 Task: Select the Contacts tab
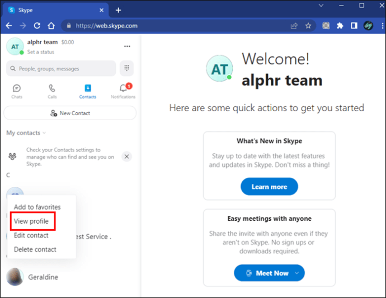click(88, 91)
